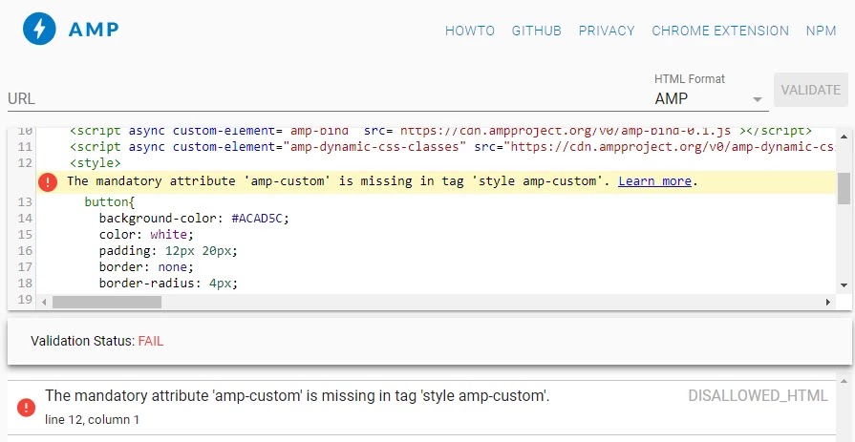855x442 pixels.
Task: Click the red error icon in results list
Action: coord(26,407)
